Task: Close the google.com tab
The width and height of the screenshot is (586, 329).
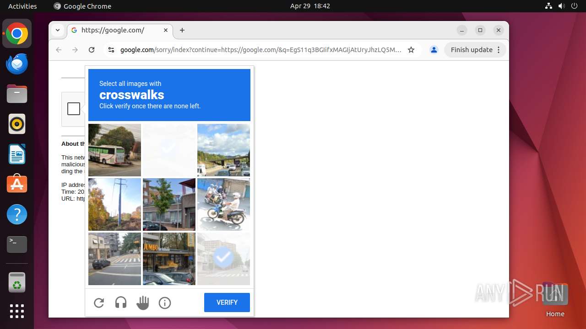Action: 166,30
